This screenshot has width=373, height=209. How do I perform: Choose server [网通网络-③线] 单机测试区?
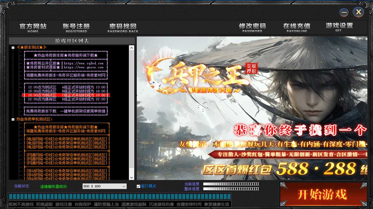[67, 163]
